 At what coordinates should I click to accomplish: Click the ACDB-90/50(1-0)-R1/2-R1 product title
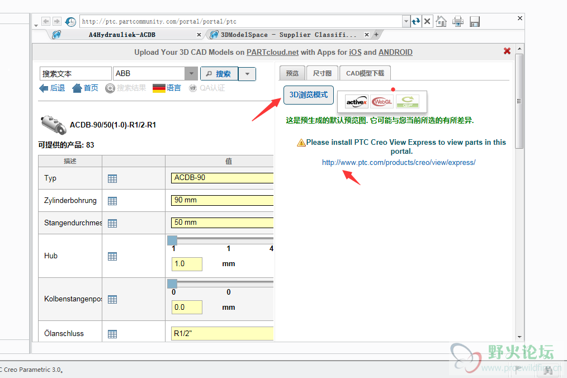click(x=113, y=125)
